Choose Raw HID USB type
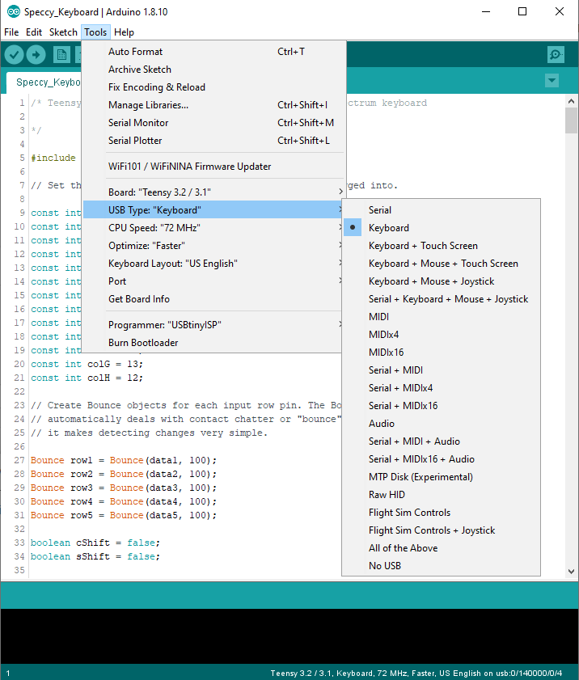The image size is (579, 680). 441,494
